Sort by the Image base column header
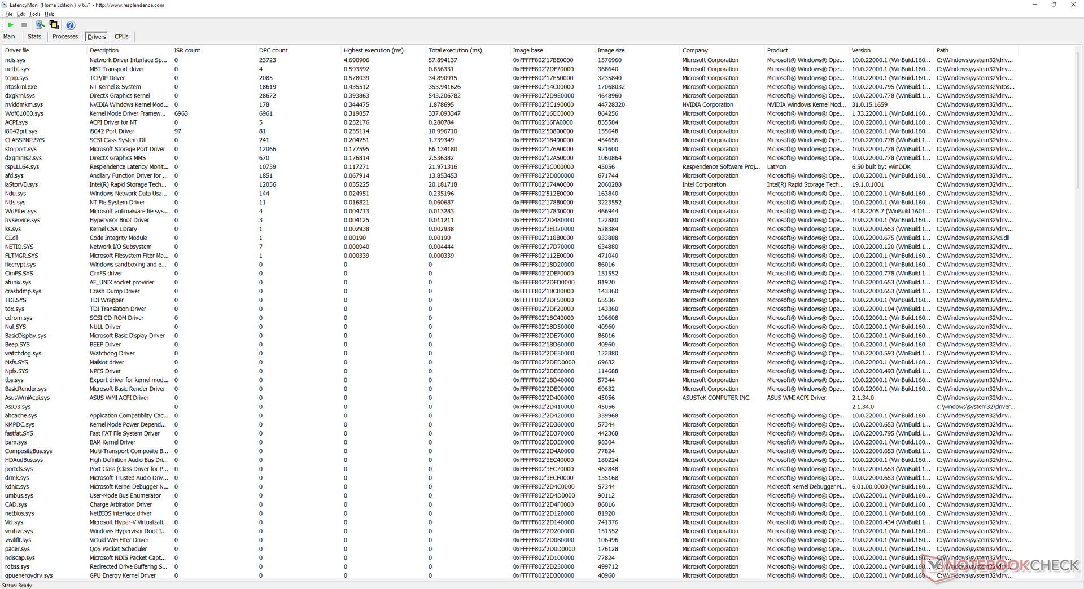This screenshot has width=1084, height=589. [553, 50]
